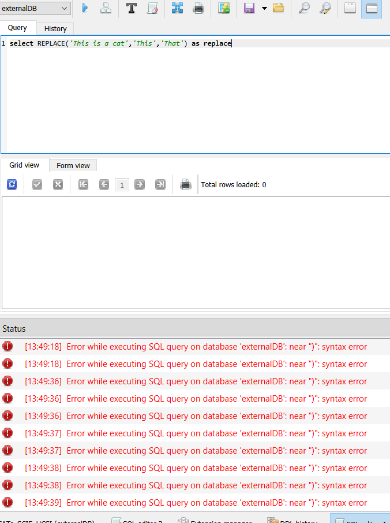Switch to the History tab
The width and height of the screenshot is (390, 523).
coord(55,29)
